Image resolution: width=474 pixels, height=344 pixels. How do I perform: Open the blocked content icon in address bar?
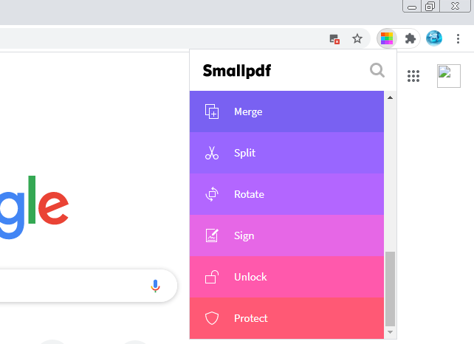[x=334, y=39]
